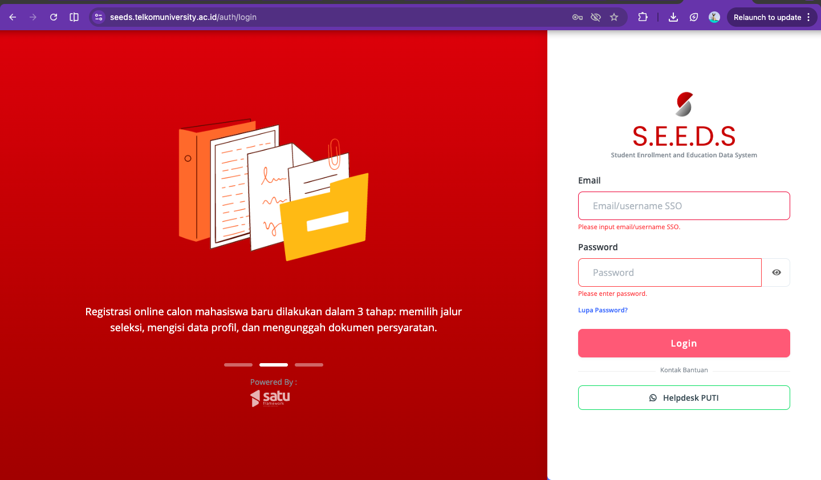Click the 'Registrasi online calon mahasiswa' slide caption
Screen dimensions: 821x480
pyautogui.click(x=274, y=320)
